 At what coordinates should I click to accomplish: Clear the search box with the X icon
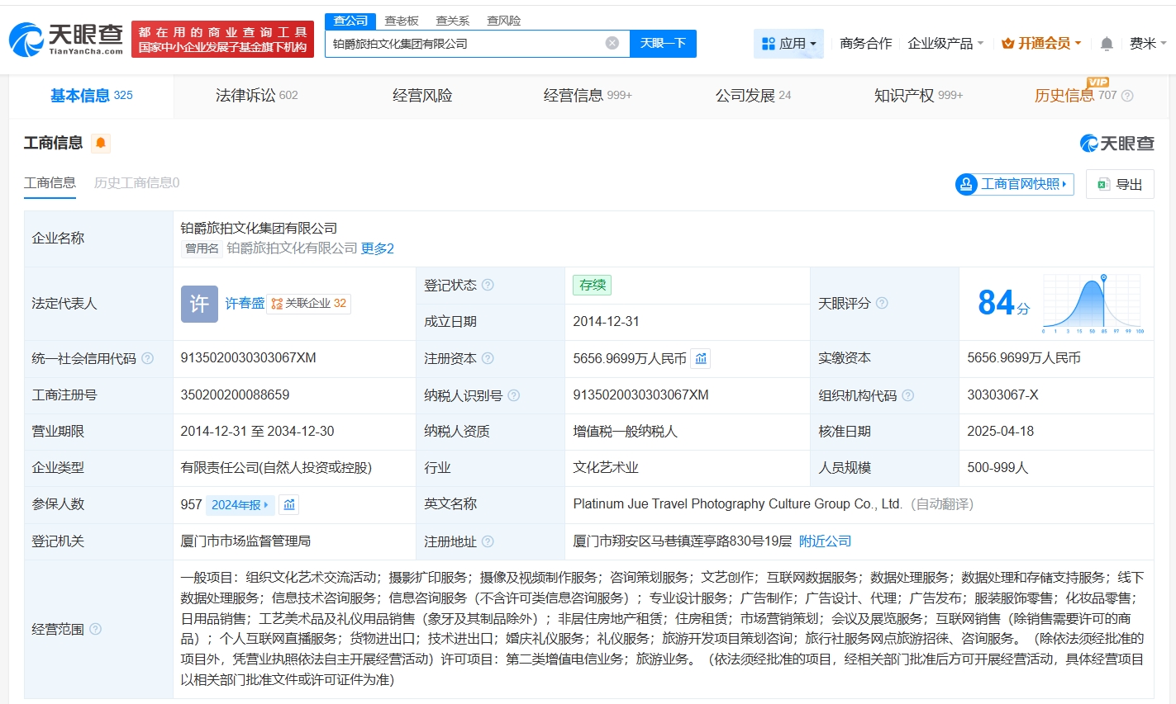tap(611, 42)
